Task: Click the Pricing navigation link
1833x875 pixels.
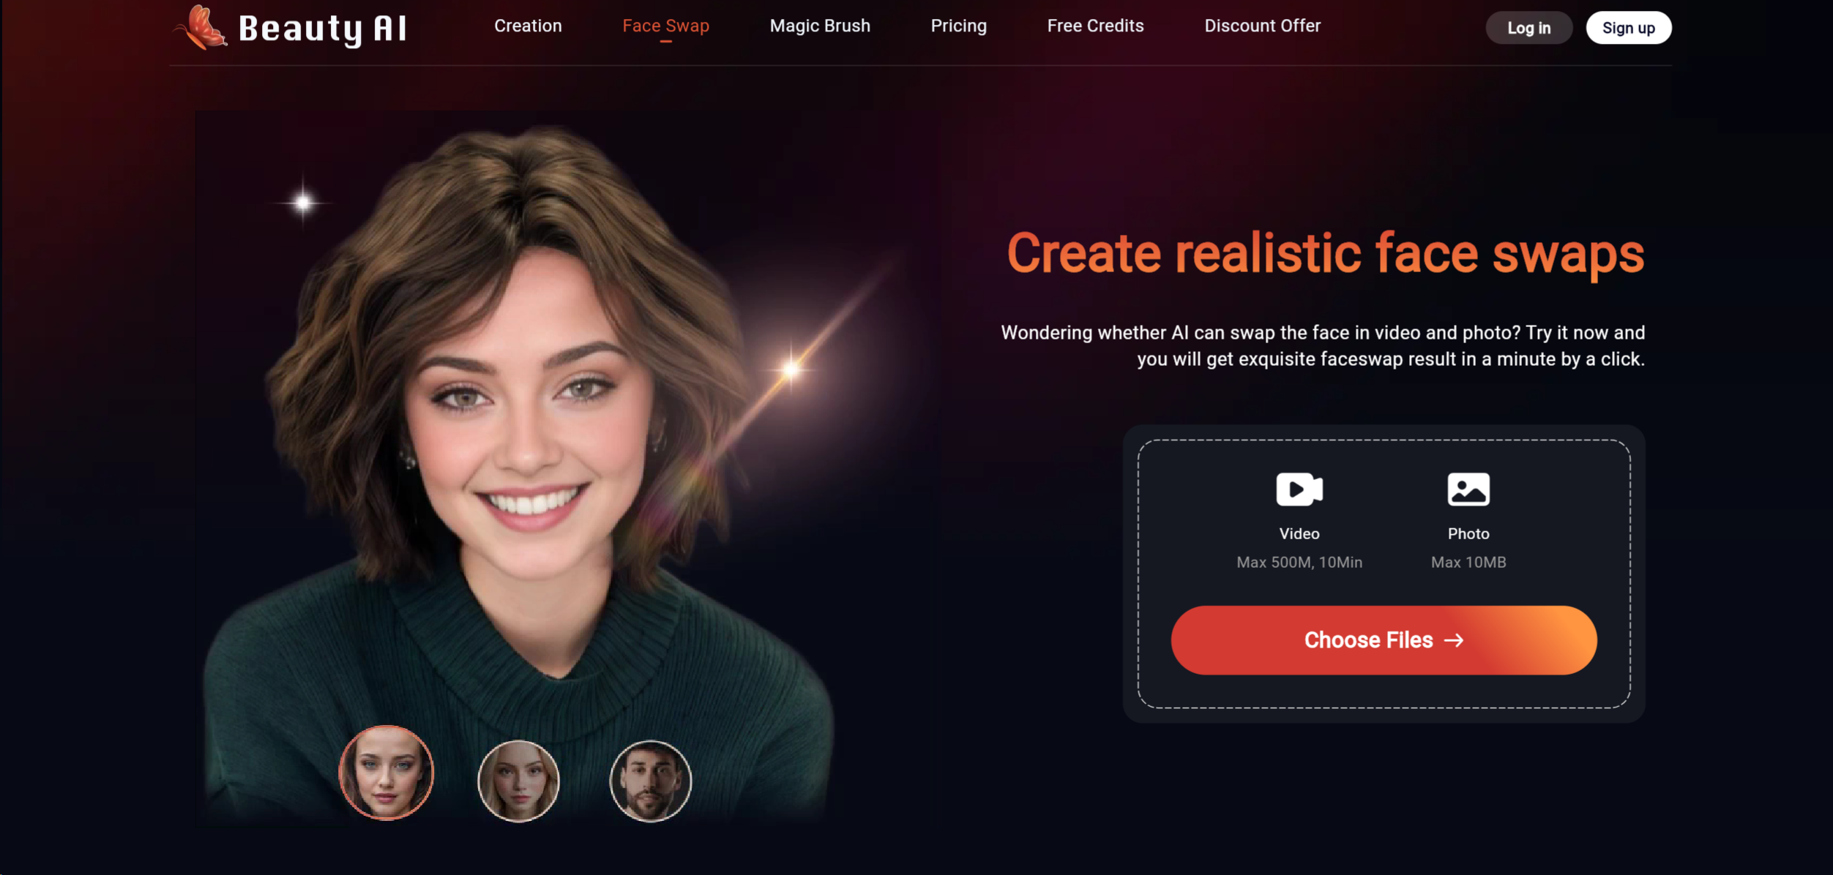Action: [x=958, y=26]
